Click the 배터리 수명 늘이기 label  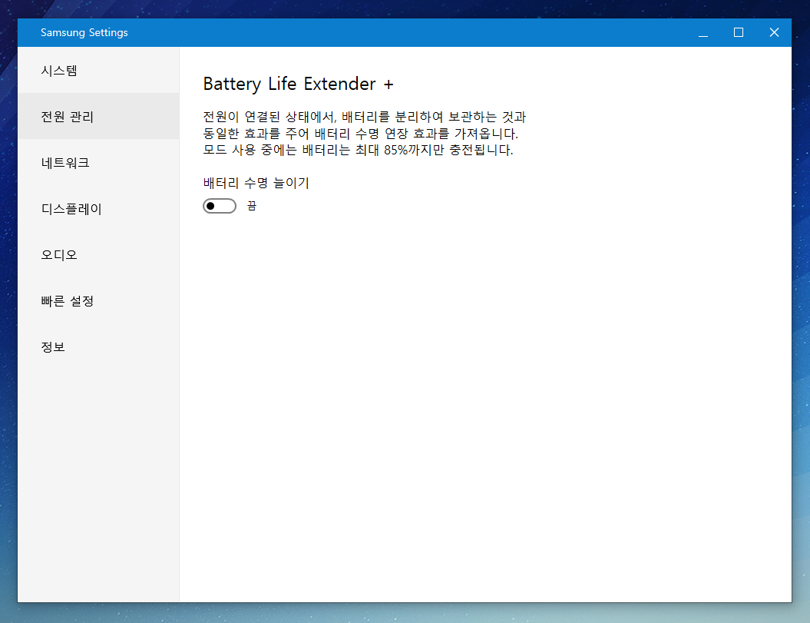tap(256, 183)
